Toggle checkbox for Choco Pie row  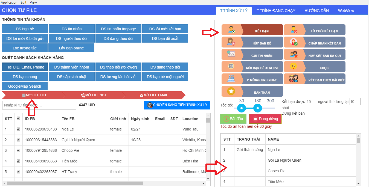18,150
